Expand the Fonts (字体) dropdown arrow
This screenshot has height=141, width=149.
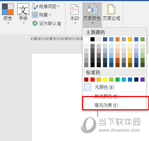point(24,23)
